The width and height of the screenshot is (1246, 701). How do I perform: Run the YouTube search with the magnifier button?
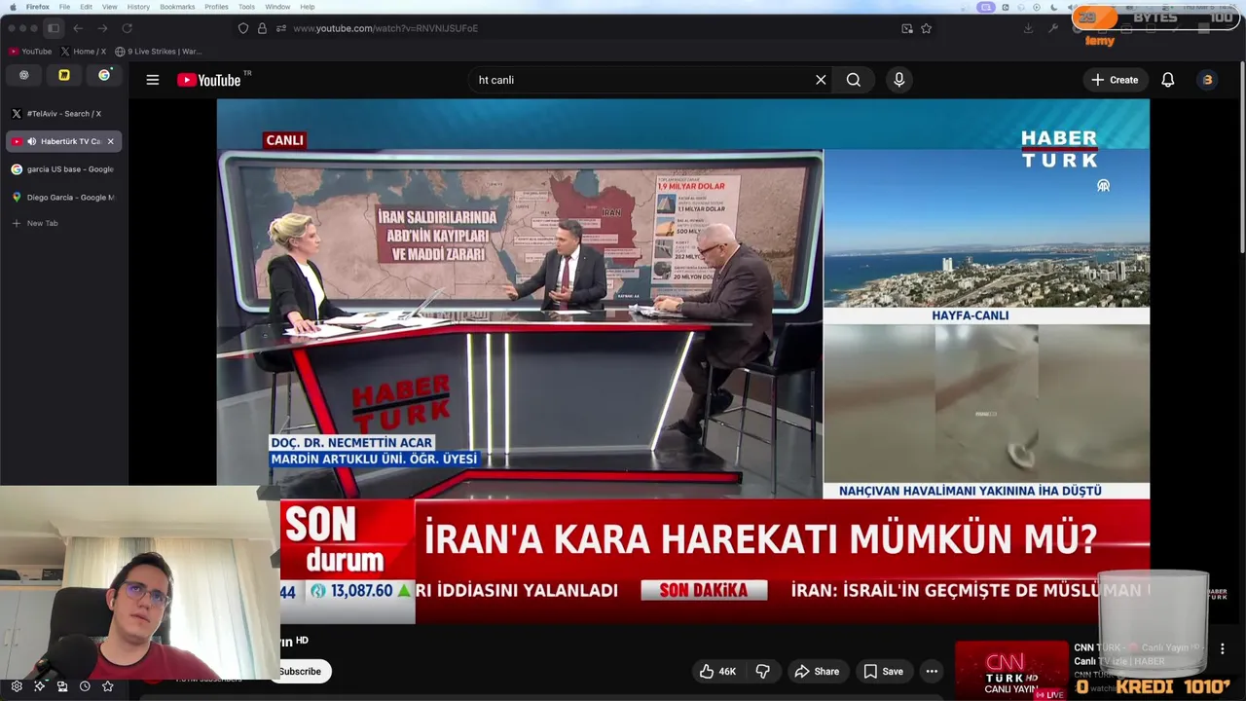point(854,80)
